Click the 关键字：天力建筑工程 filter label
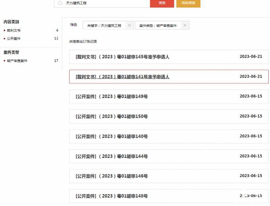Image resolution: width=270 pixels, height=206 pixels. click(x=104, y=26)
